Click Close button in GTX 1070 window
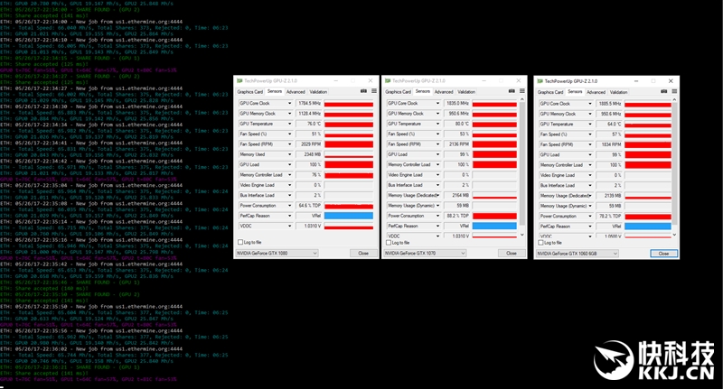The height and width of the screenshot is (389, 723). point(512,254)
